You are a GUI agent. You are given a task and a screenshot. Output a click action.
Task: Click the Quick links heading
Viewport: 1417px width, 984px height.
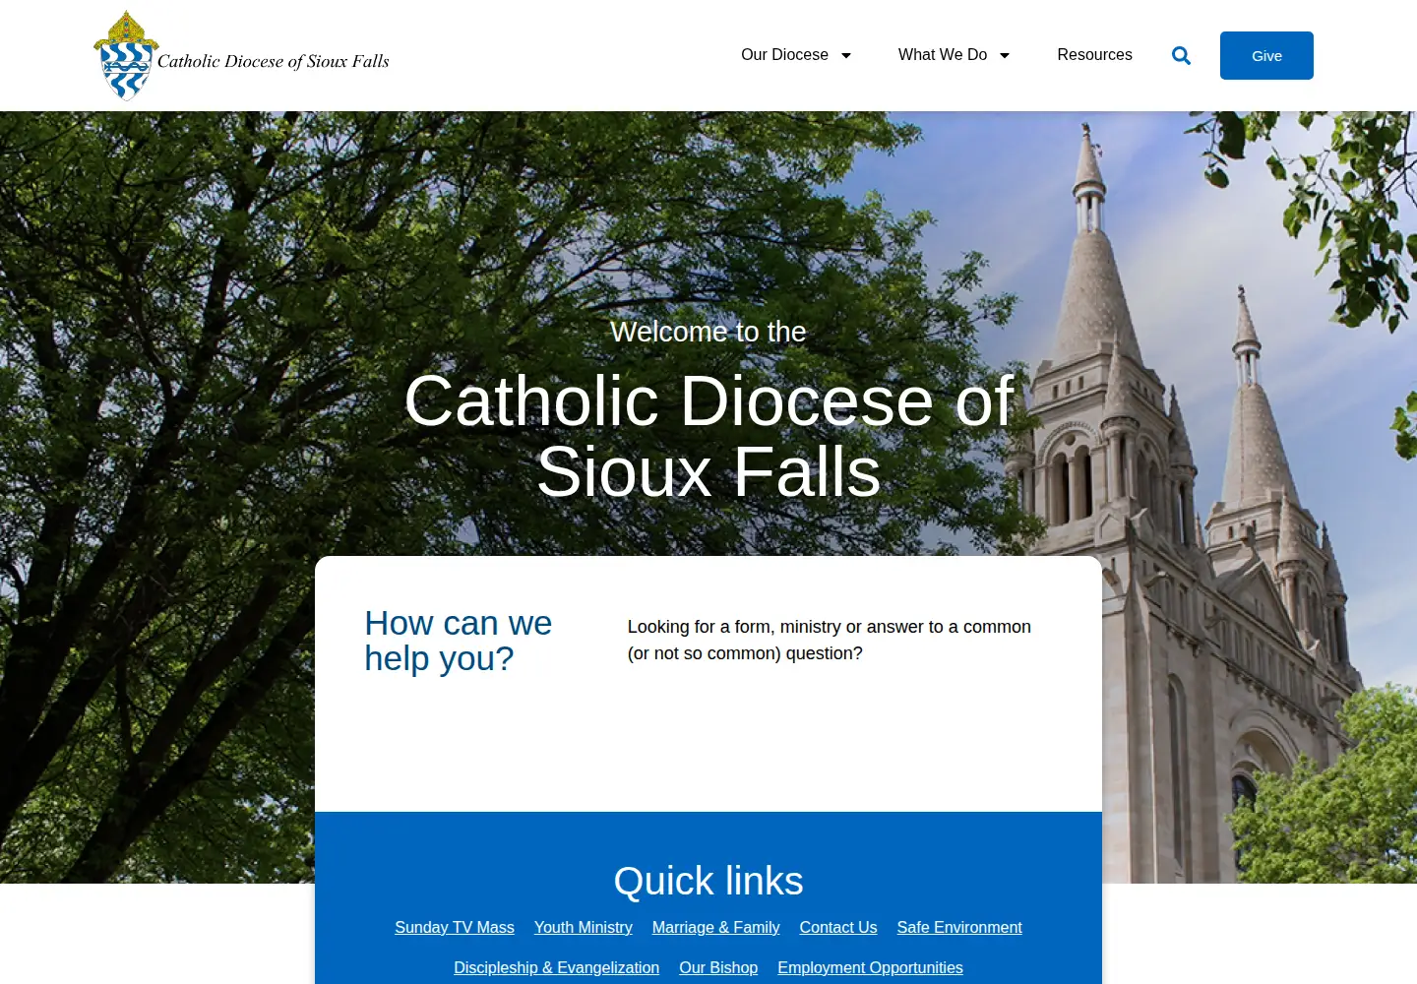(708, 881)
